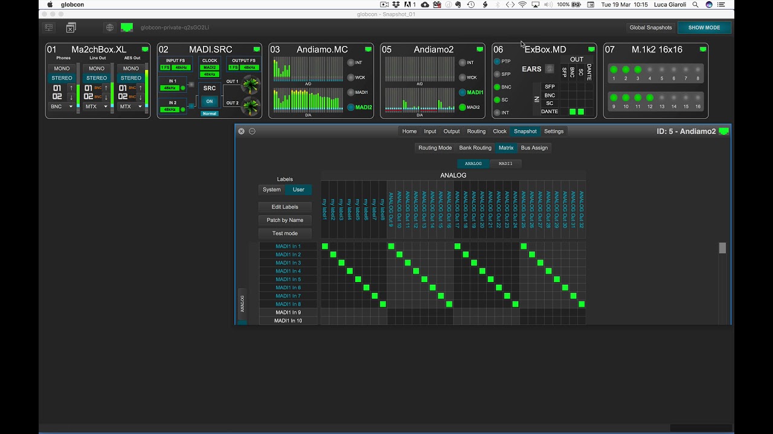Select the Bus Assign sub-tab

[534, 148]
